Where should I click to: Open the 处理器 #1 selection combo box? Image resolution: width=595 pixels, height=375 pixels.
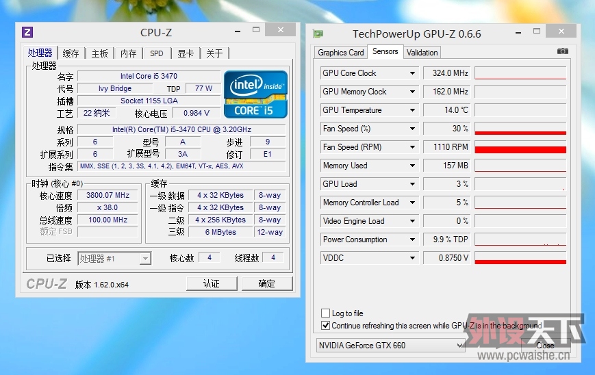coord(114,259)
